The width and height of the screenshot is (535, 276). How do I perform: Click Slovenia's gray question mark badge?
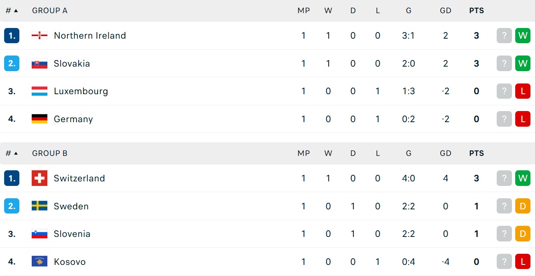point(504,234)
